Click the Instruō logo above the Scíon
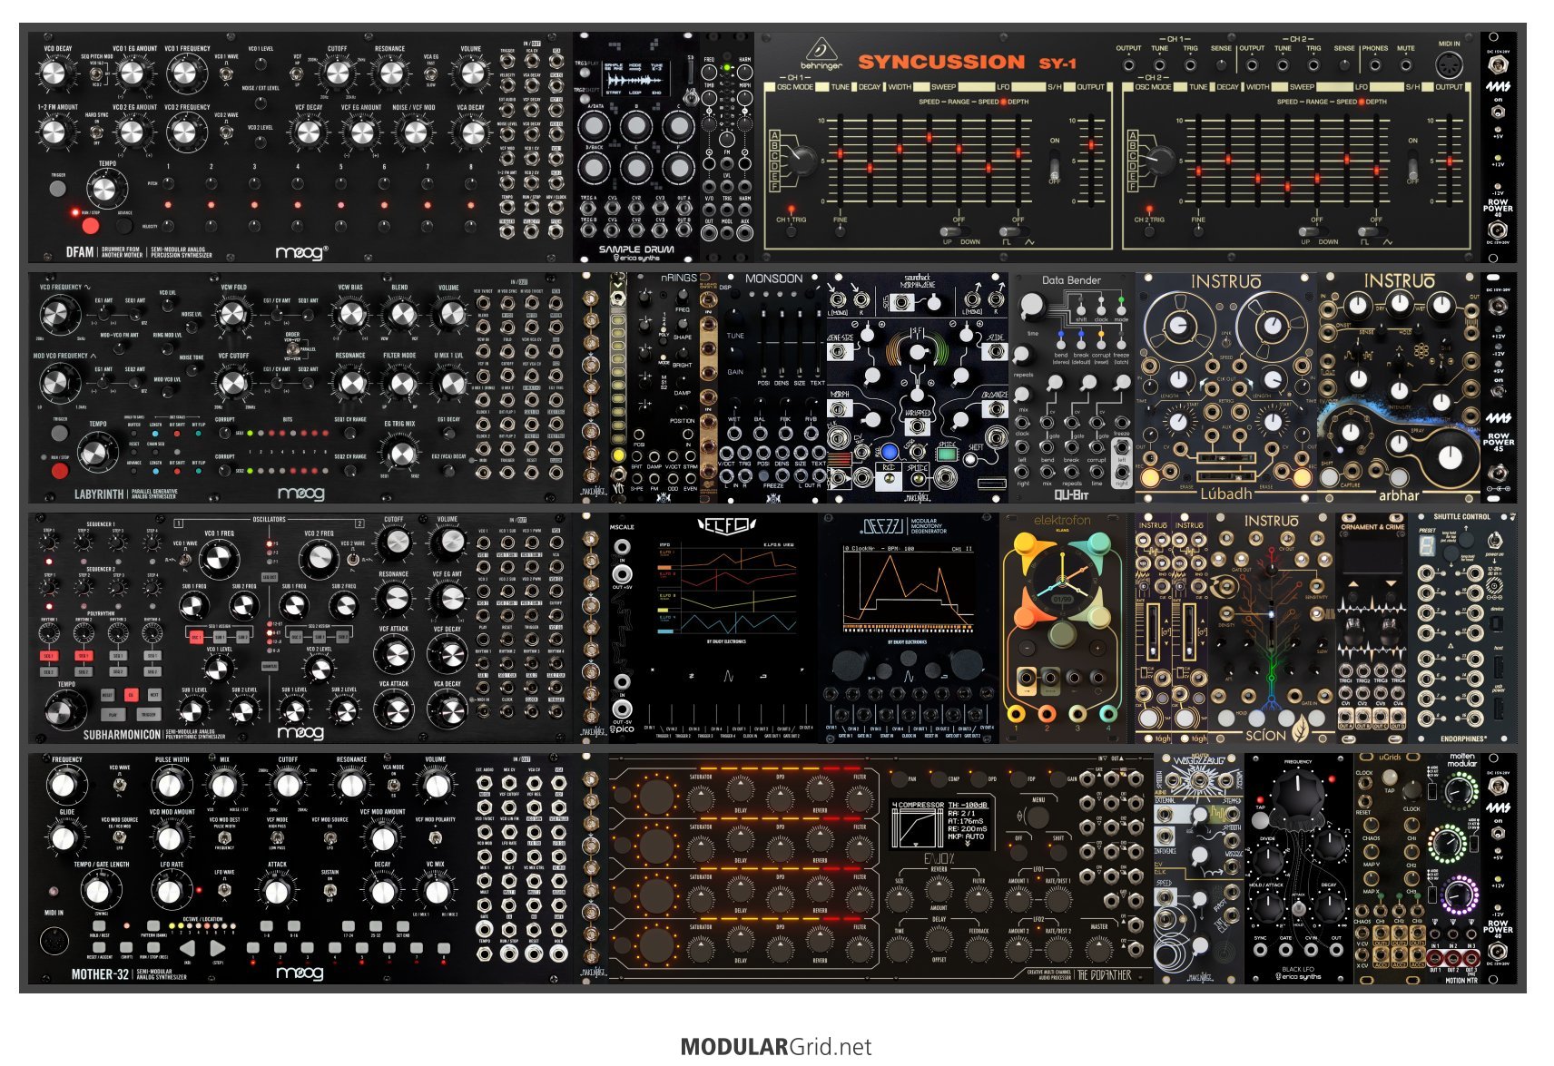 point(1271,521)
